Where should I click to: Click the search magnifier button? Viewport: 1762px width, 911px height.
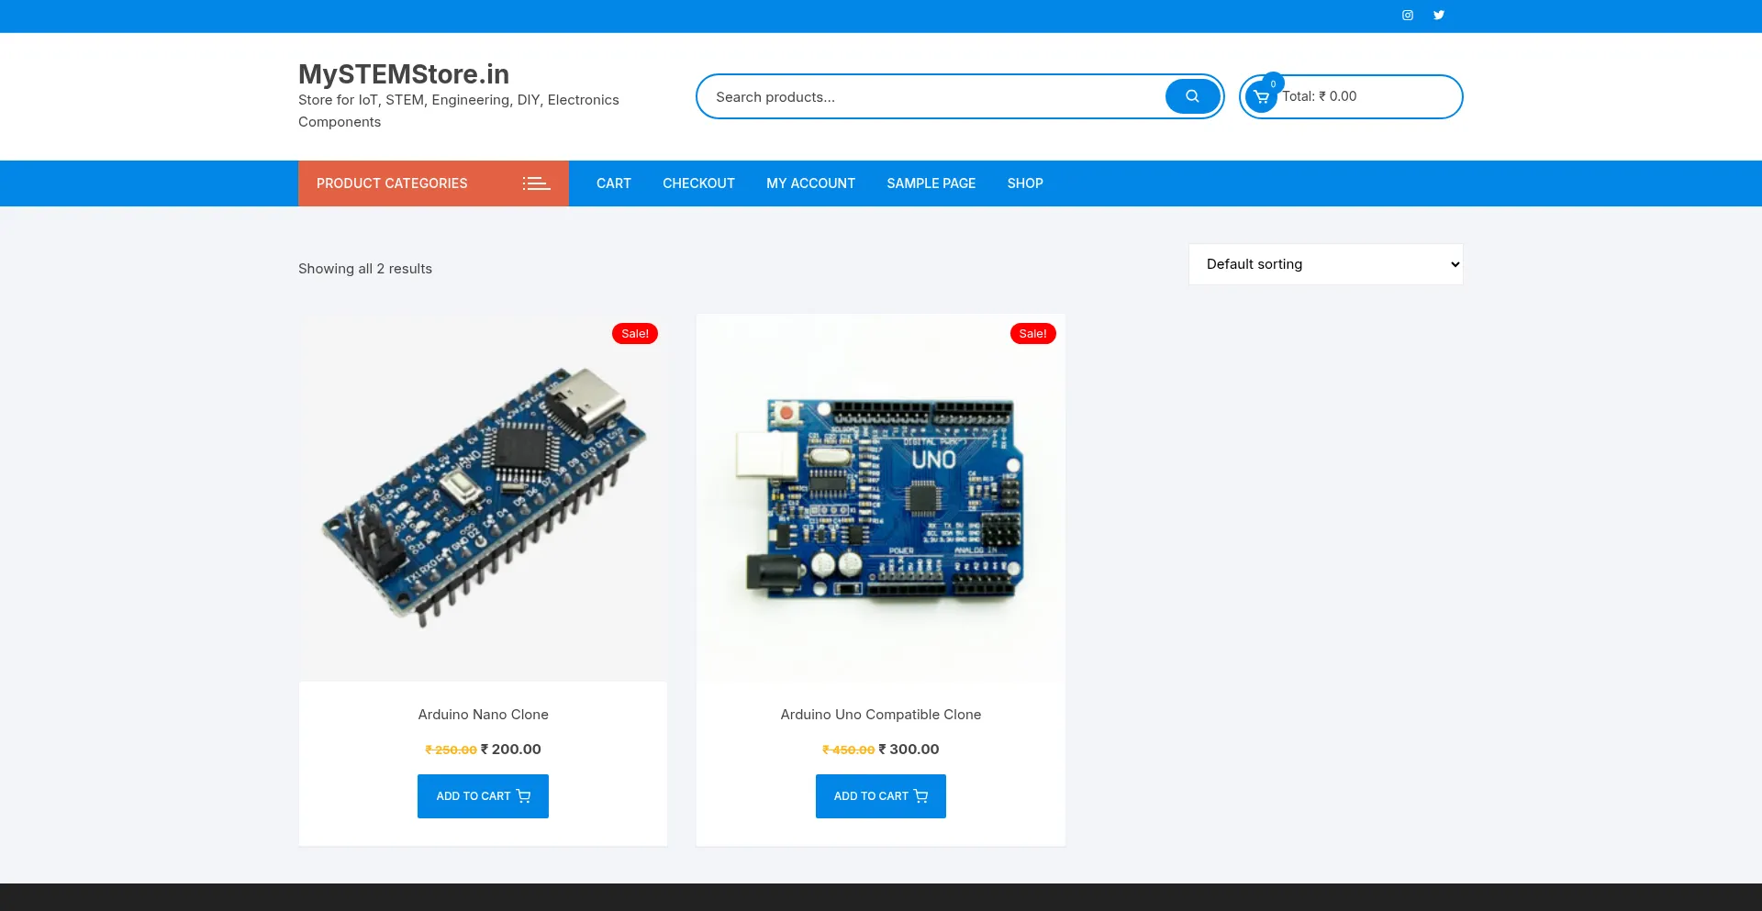[x=1192, y=96]
